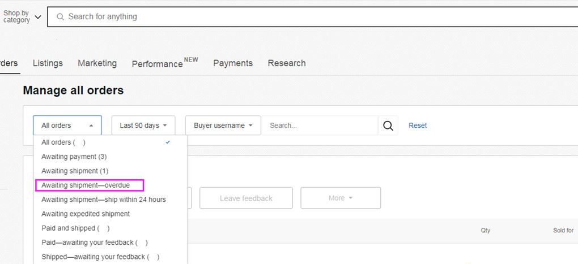The width and height of the screenshot is (578, 264).
Task: Select Awaiting payment (3) option
Action: 74,157
